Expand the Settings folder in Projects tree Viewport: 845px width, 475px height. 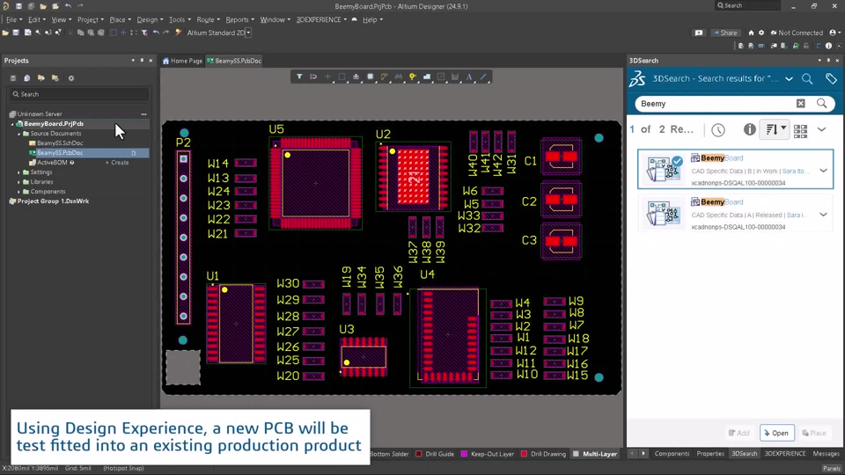click(x=18, y=172)
